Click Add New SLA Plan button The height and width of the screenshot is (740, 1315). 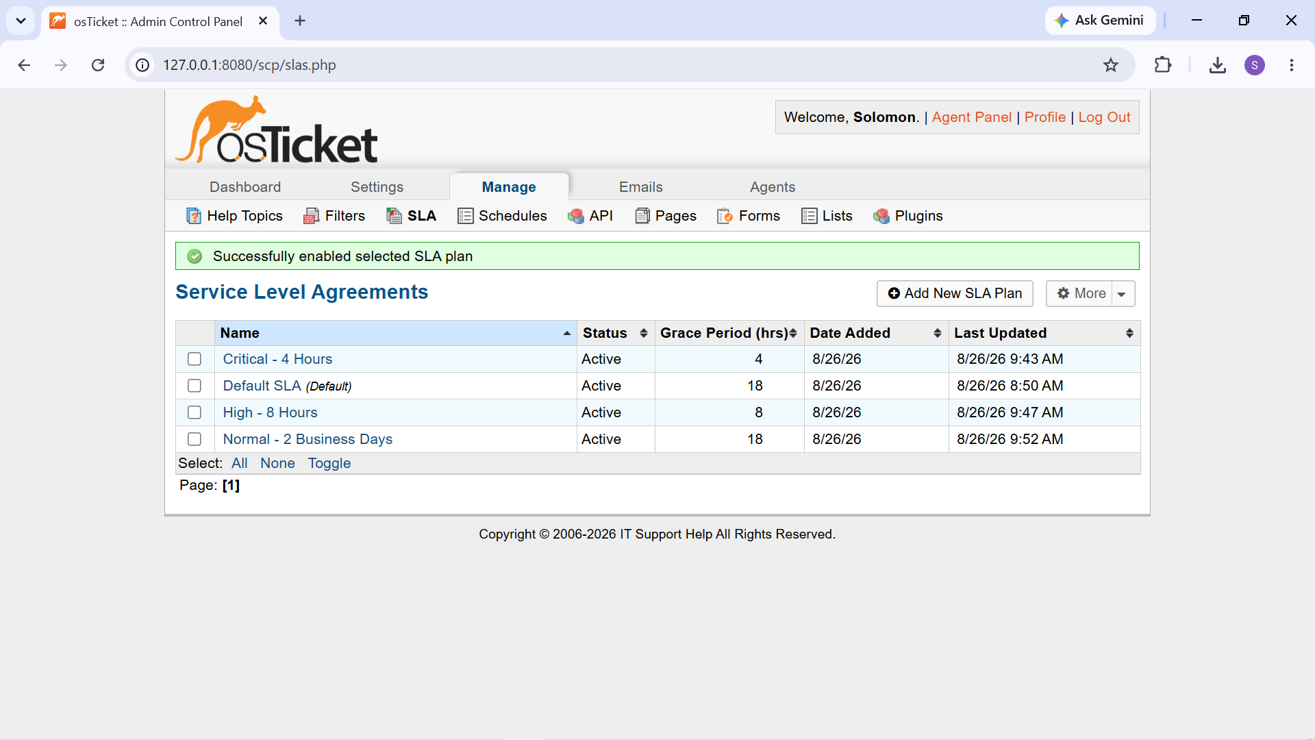point(955,293)
